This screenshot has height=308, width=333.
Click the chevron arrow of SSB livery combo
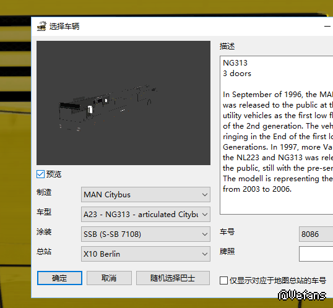pyautogui.click(x=205, y=234)
